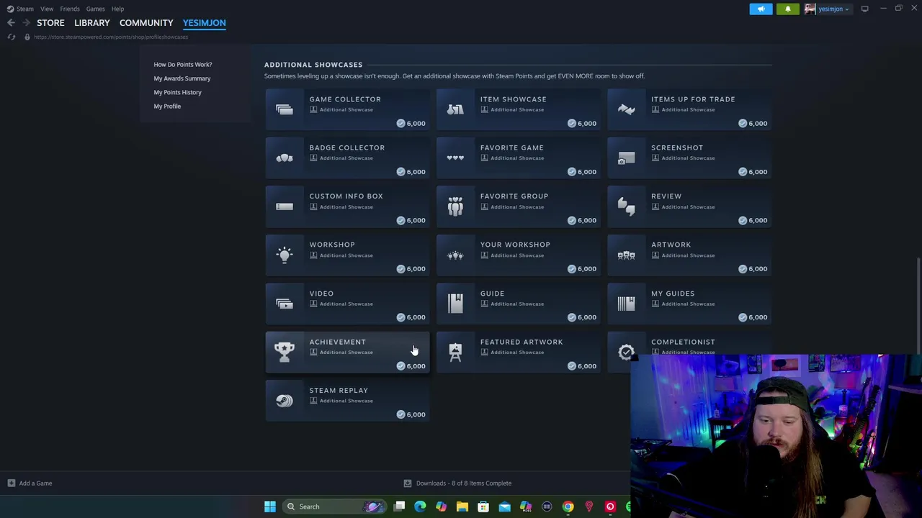Open Downloads status at bottom
Image resolution: width=922 pixels, height=518 pixels.
click(x=457, y=483)
